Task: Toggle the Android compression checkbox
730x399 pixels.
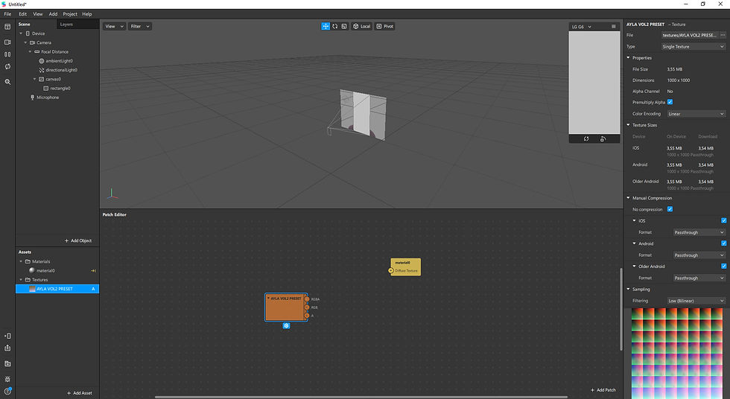Action: pyautogui.click(x=723, y=243)
